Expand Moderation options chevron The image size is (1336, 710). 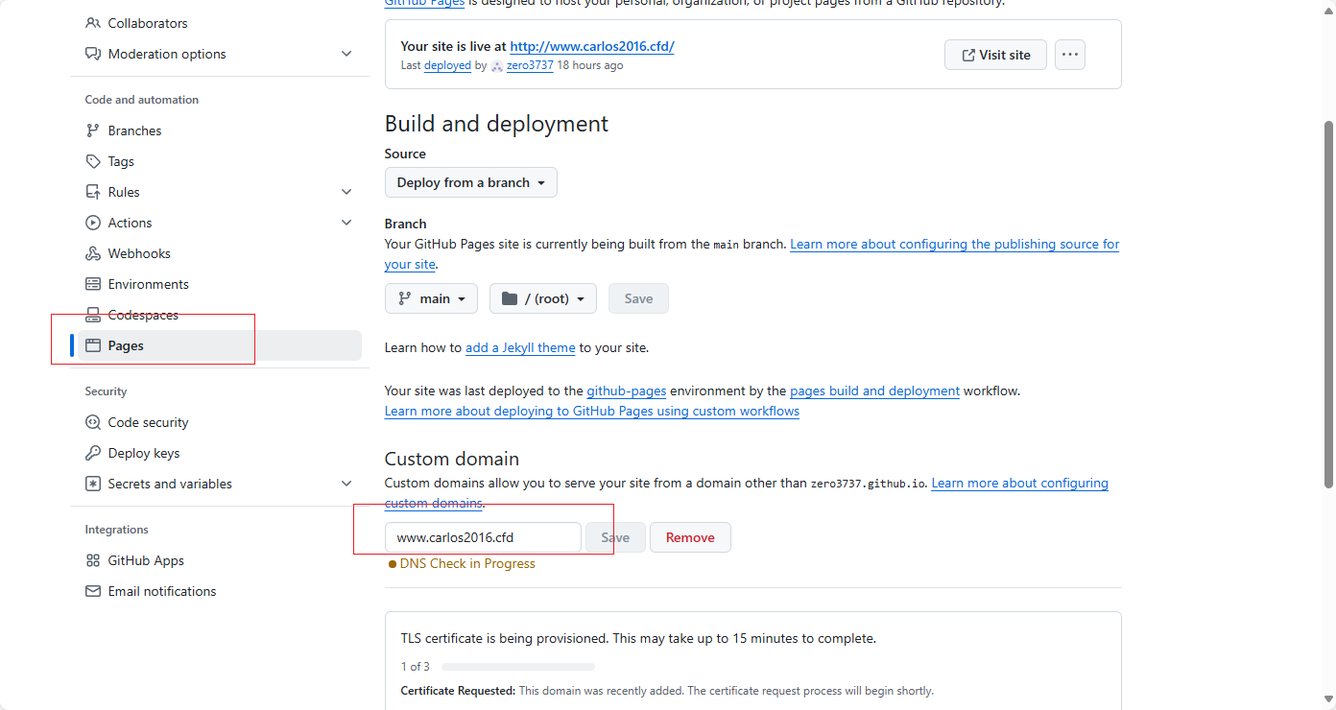pyautogui.click(x=346, y=54)
